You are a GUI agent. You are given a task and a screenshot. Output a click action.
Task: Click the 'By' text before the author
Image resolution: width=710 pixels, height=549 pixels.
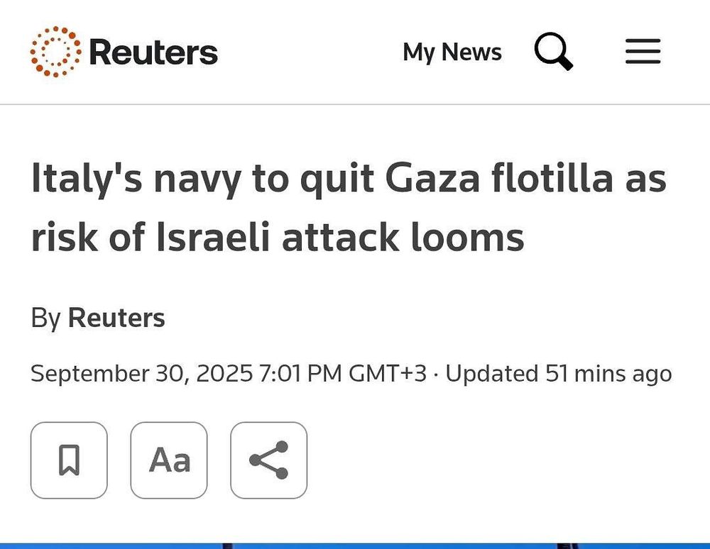pos(45,318)
